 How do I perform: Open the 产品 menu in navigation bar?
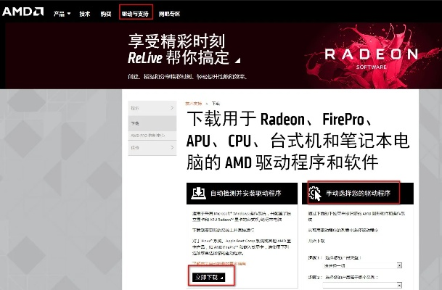(62, 13)
